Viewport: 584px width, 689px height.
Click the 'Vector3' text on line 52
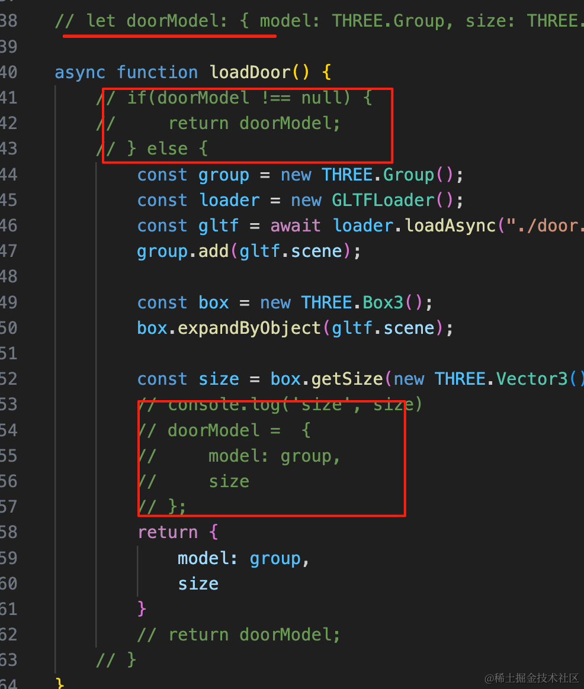click(x=532, y=379)
